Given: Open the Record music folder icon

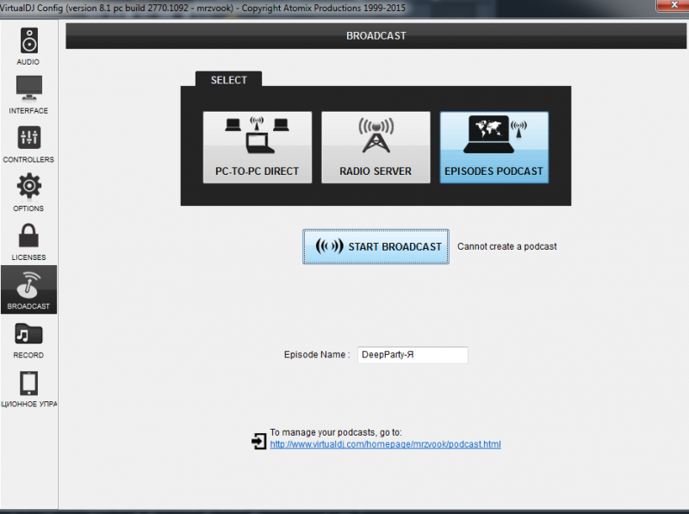Looking at the screenshot, I should (x=28, y=334).
